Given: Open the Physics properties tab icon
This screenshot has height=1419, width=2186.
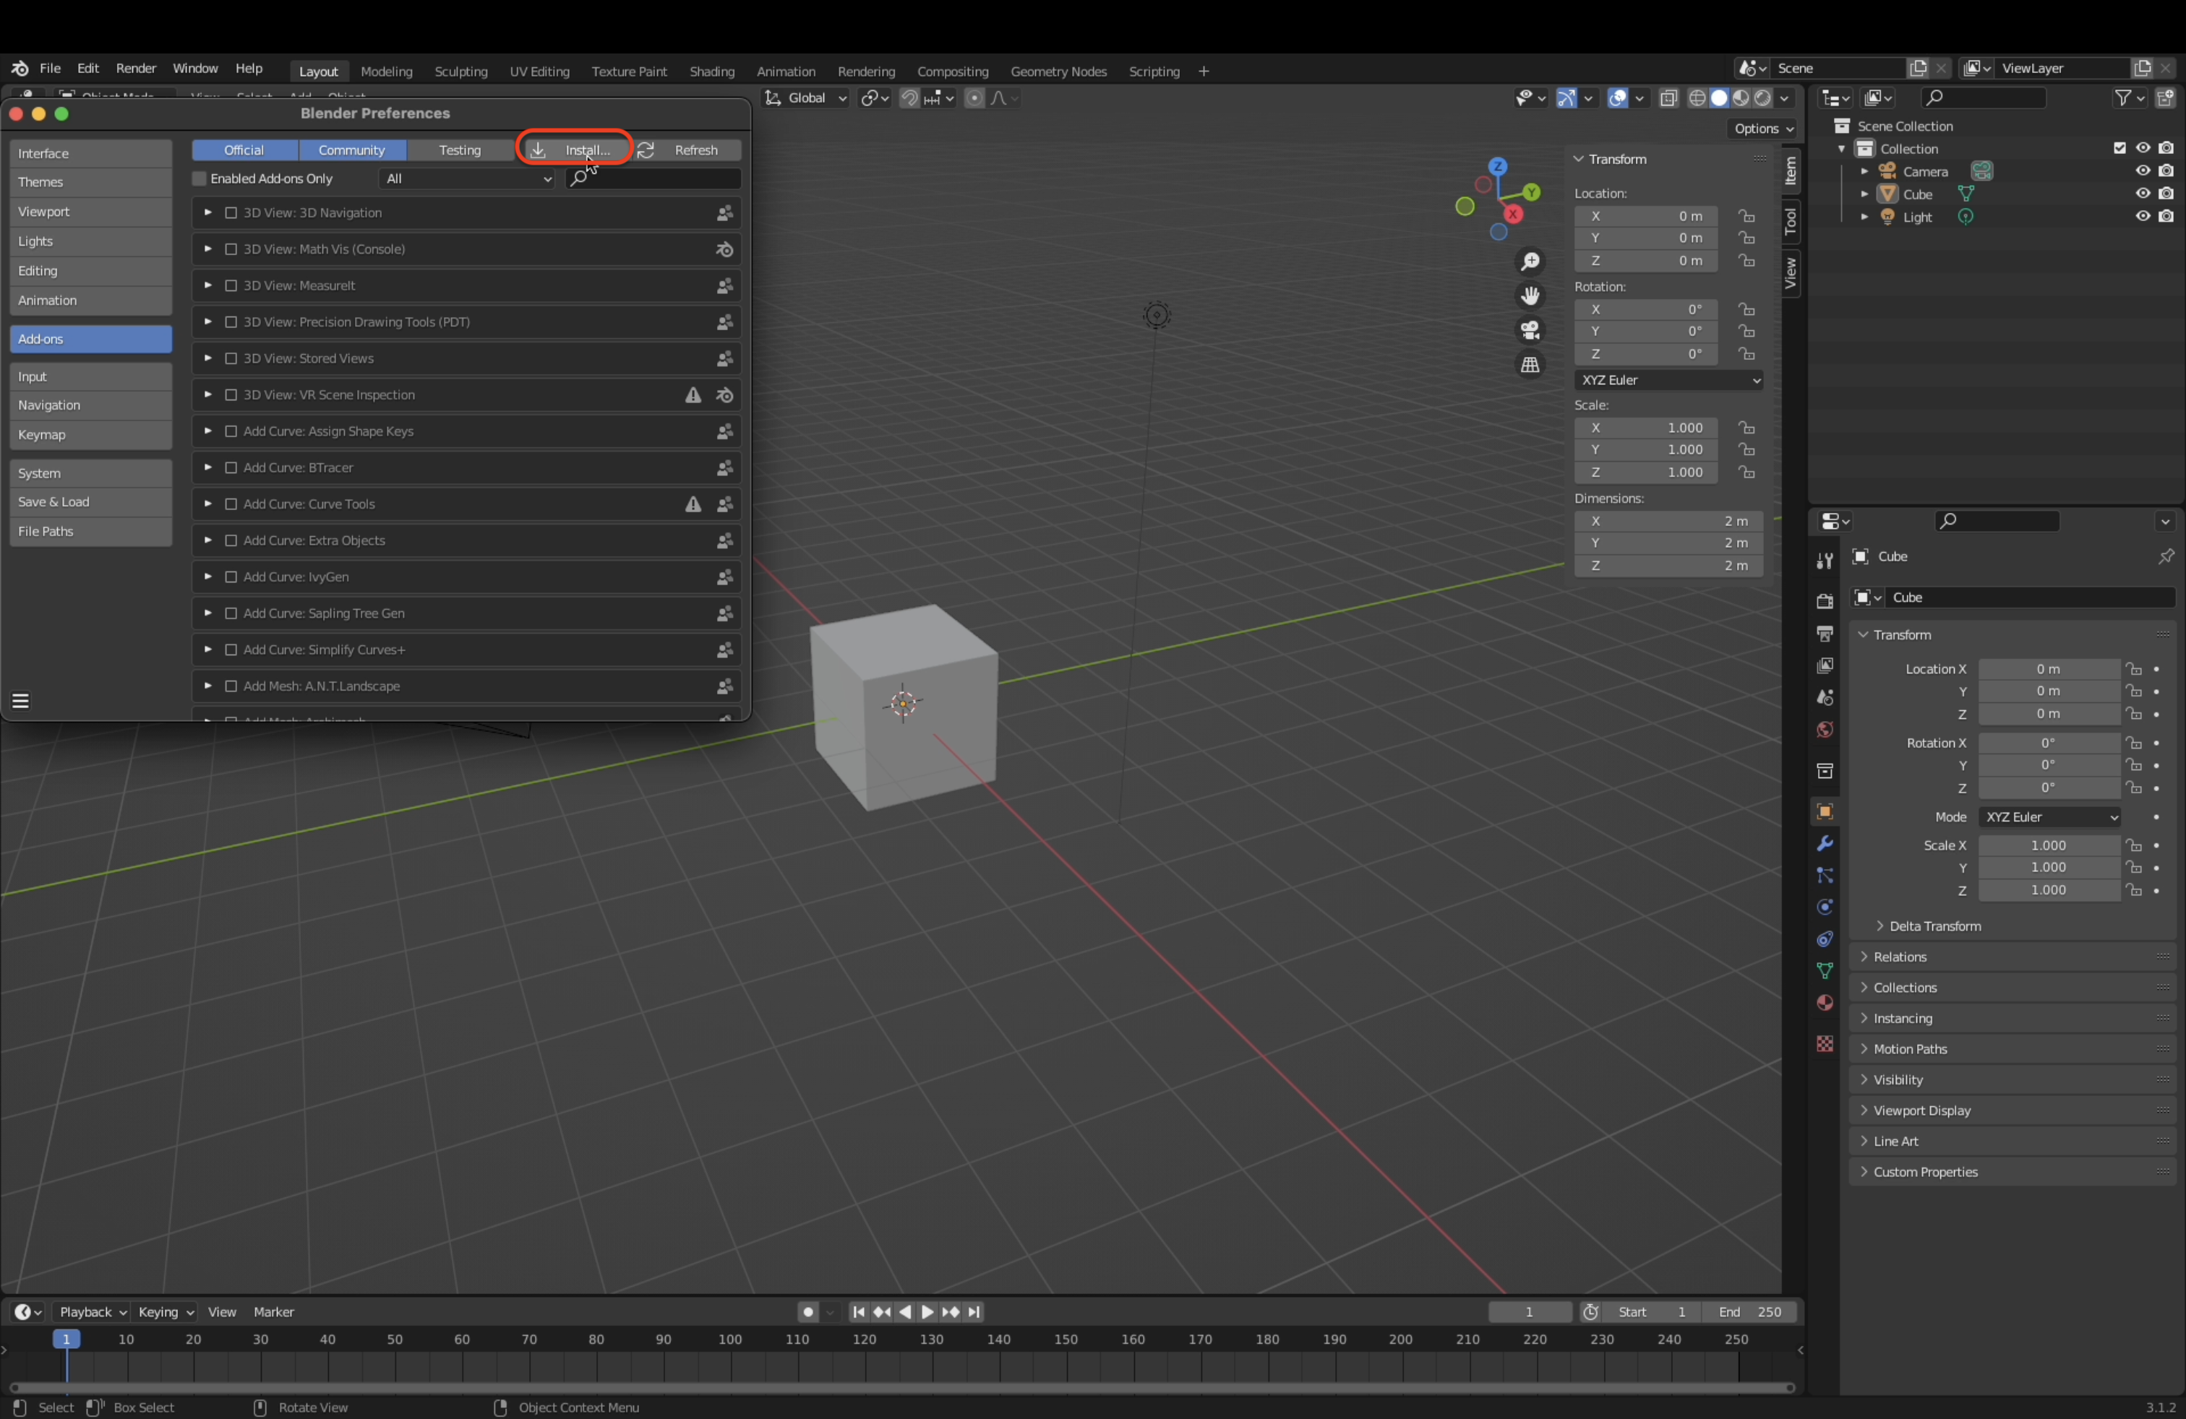Looking at the screenshot, I should click(1825, 907).
